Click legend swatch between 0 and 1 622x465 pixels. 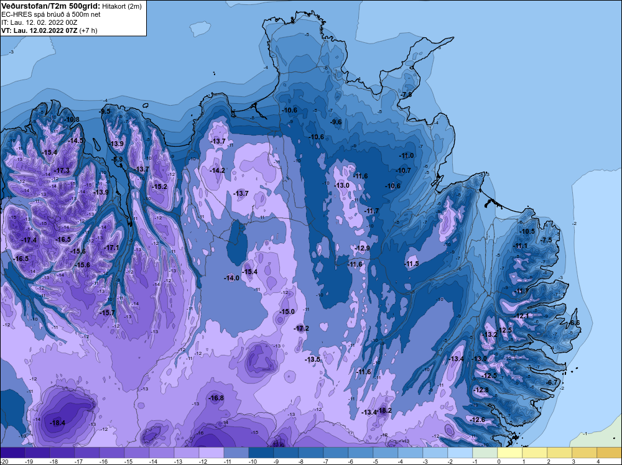pos(510,453)
